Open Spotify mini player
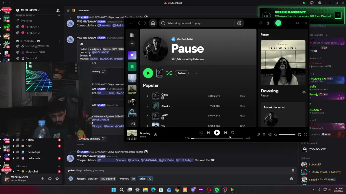346x194 pixels. tap(300, 135)
